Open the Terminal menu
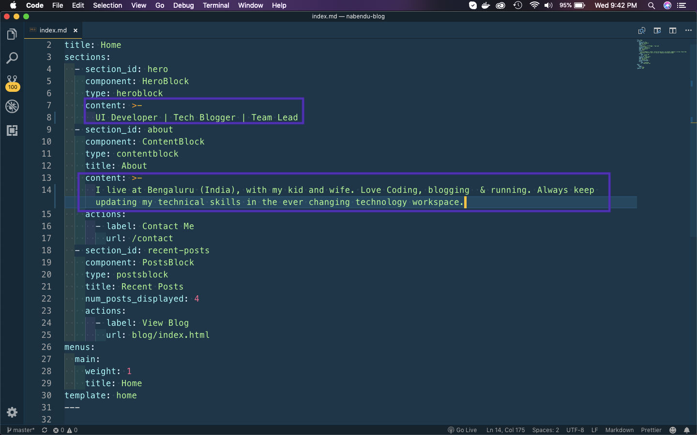Image resolution: width=697 pixels, height=435 pixels. 216,5
